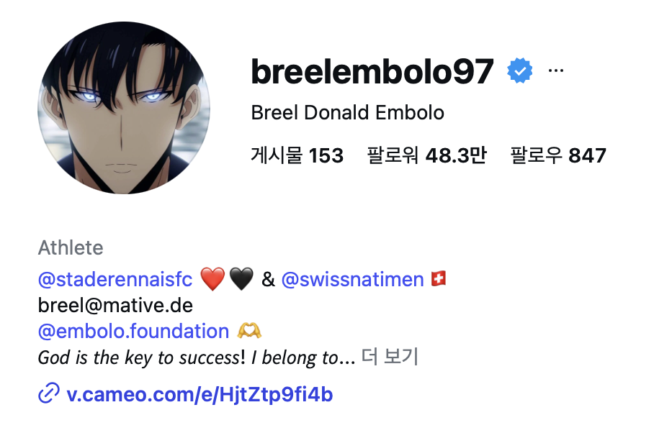Click the heart hands emoji

[x=249, y=331]
